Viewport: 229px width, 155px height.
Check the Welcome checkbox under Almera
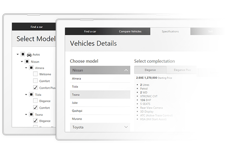(x=36, y=74)
